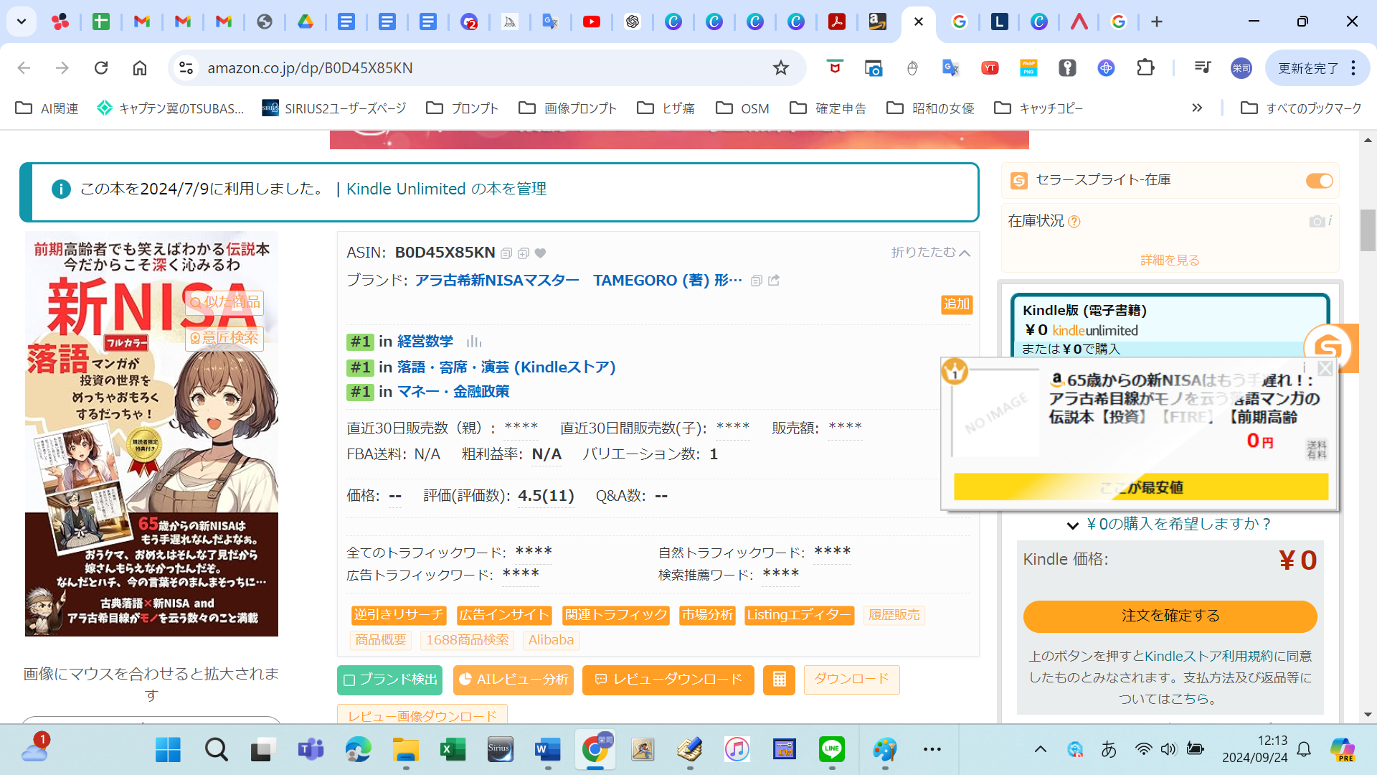Viewport: 1377px width, 775px height.
Task: Open the プロンプト bookmark folder
Action: point(462,108)
